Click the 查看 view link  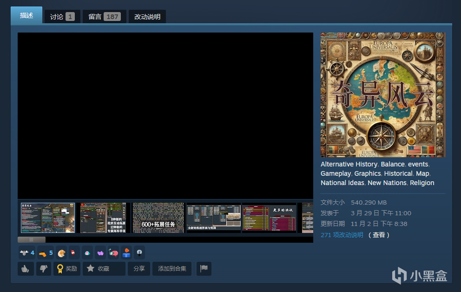379,235
